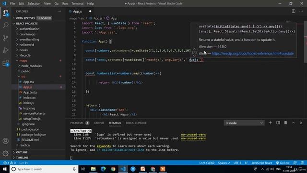Click Ln 9, Col 60 cursor position
This screenshot has height=173, width=307.
pyautogui.click(x=207, y=163)
